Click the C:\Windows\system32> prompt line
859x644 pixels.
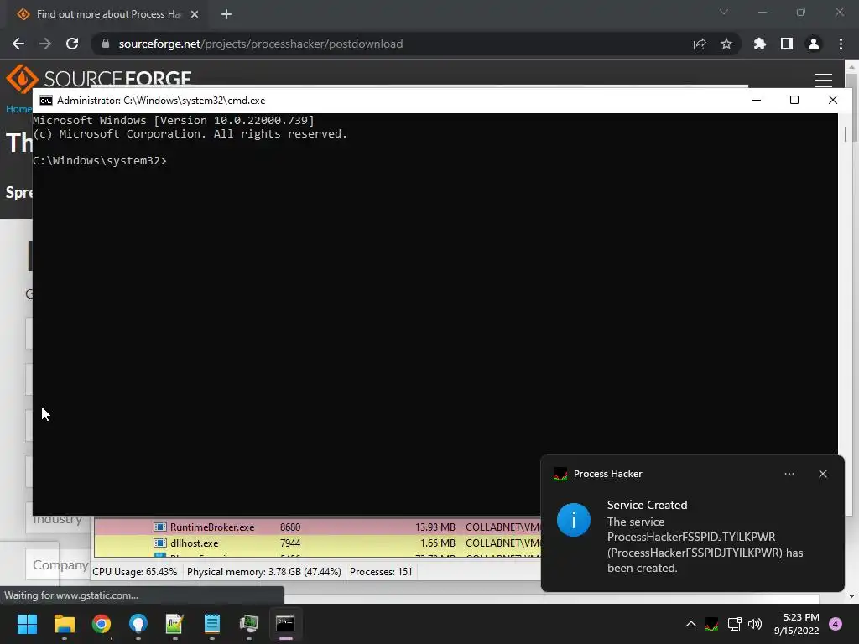click(x=100, y=160)
